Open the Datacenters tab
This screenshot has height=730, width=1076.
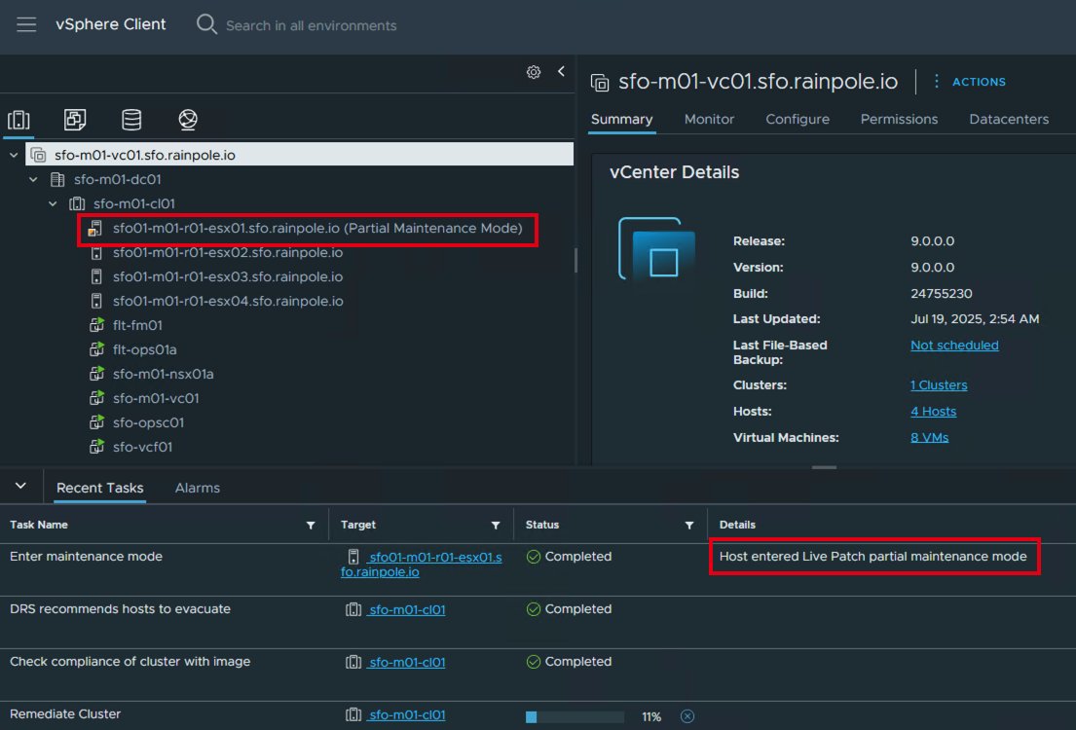[1009, 120]
